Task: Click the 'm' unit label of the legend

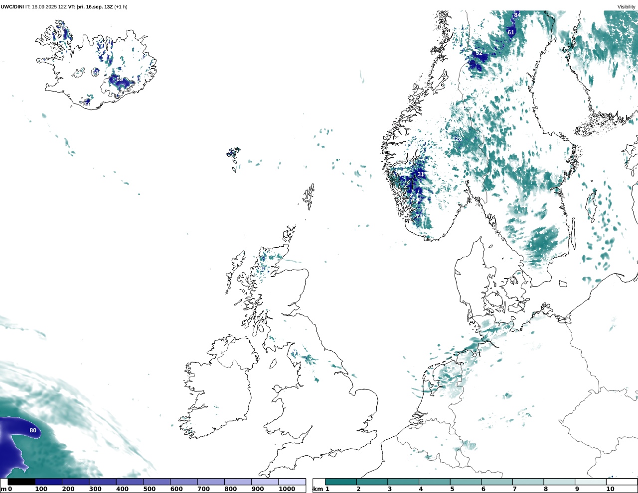Action: point(3,489)
